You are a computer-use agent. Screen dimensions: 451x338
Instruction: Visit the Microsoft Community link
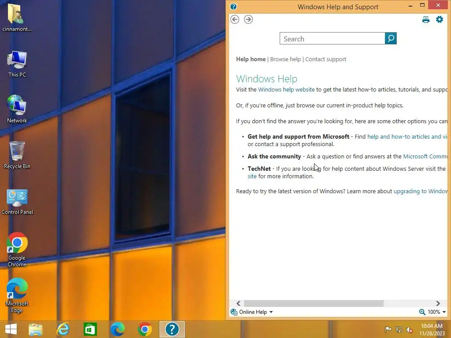point(425,157)
